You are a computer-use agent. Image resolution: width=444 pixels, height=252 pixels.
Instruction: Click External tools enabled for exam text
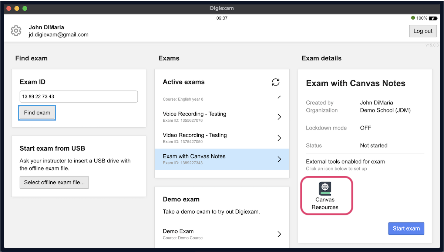click(x=345, y=162)
